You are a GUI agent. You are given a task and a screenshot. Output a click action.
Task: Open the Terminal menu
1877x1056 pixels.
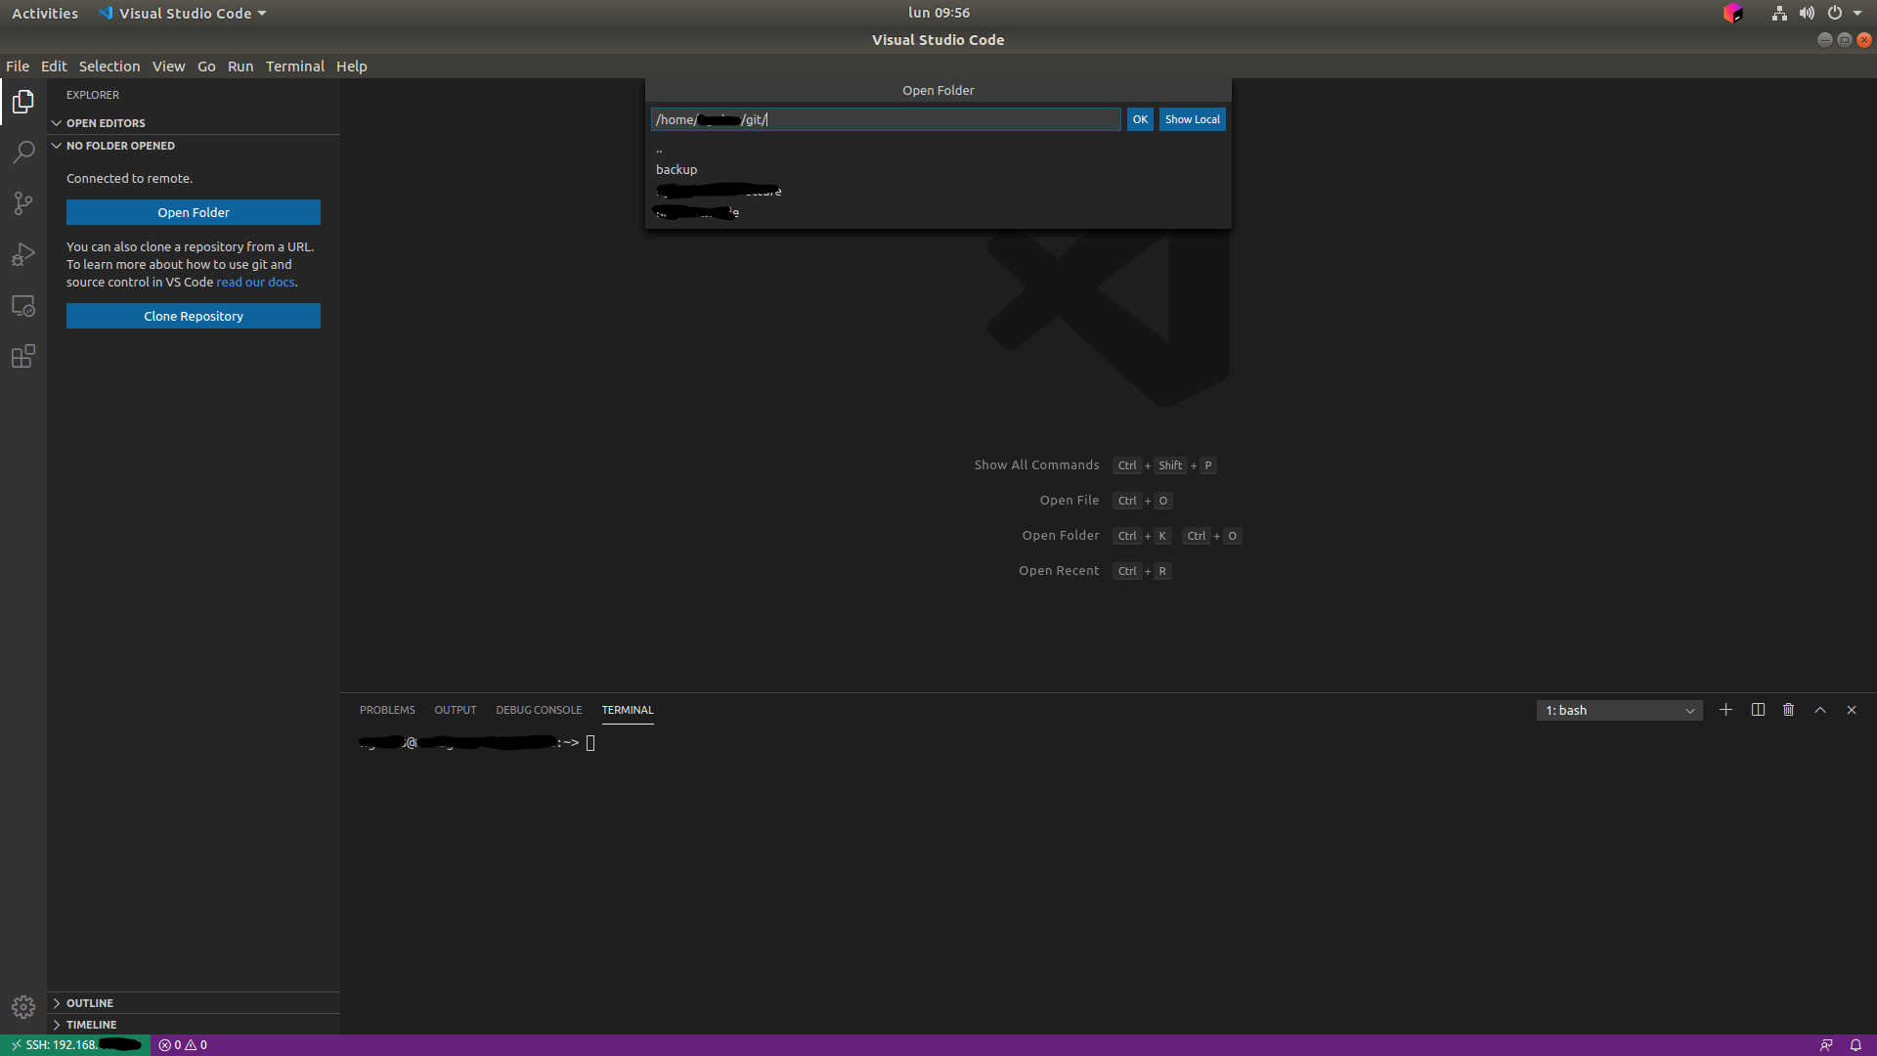295,66
